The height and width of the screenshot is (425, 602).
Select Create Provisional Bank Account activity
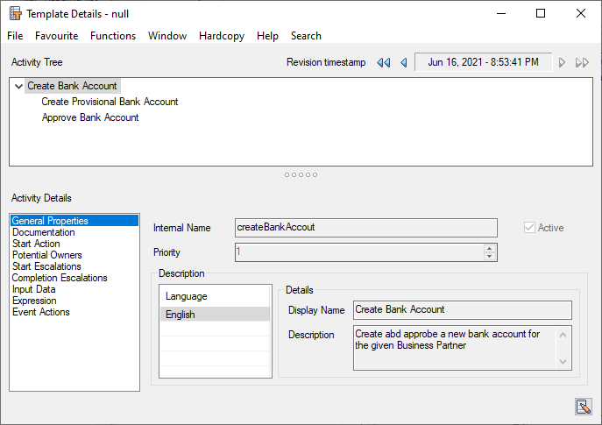[110, 102]
